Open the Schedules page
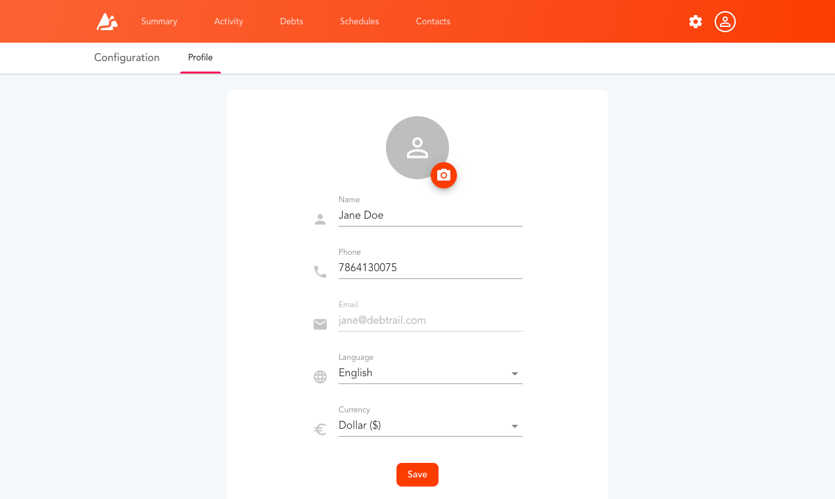835x499 pixels. 359,21
